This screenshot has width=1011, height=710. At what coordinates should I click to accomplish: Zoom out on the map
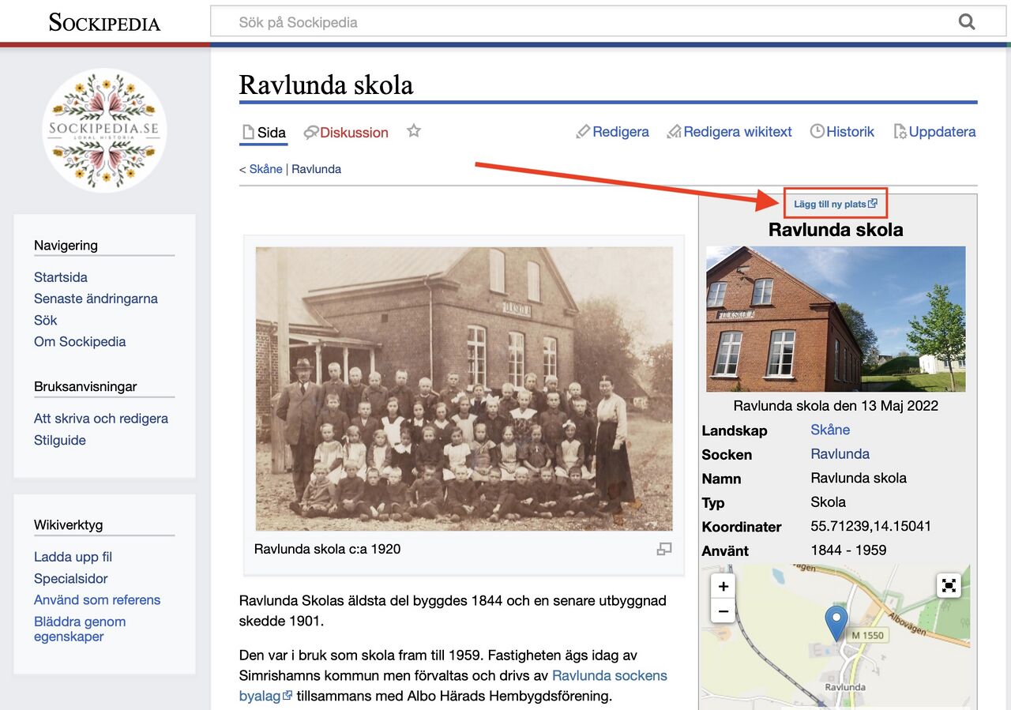pyautogui.click(x=723, y=611)
